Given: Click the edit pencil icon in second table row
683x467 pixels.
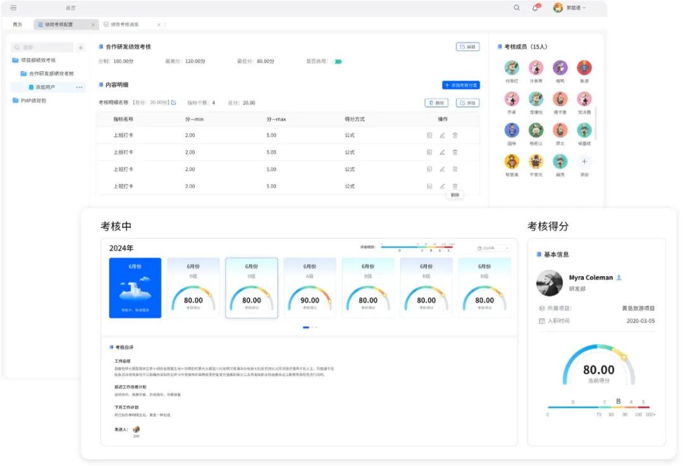Looking at the screenshot, I should (441, 152).
